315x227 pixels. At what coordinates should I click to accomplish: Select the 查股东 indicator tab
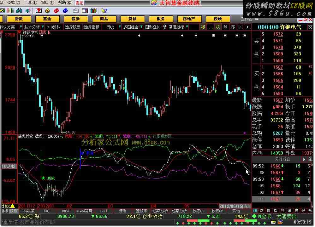click(x=141, y=211)
